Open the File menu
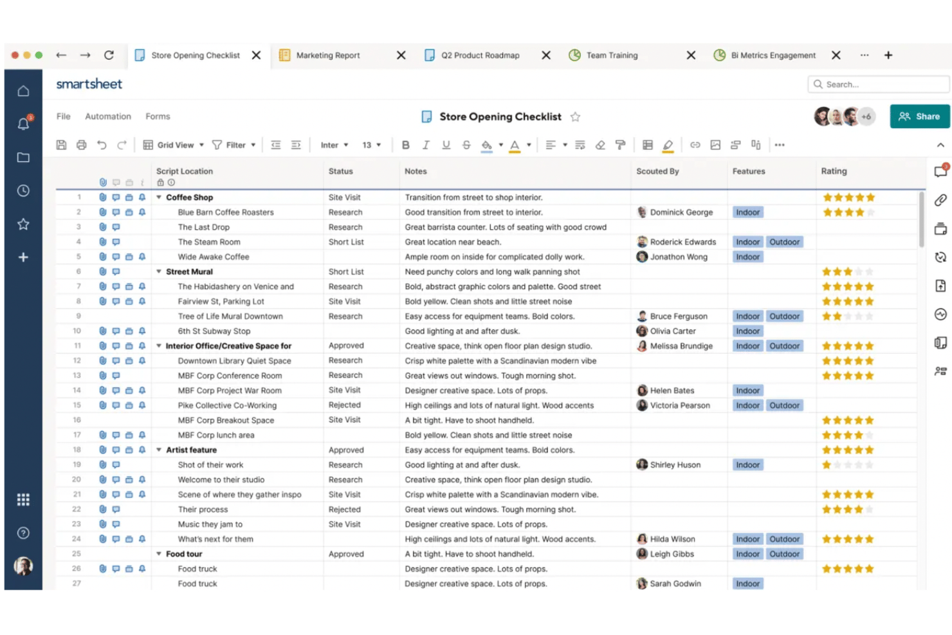Viewport: 952px width, 635px height. 63,116
